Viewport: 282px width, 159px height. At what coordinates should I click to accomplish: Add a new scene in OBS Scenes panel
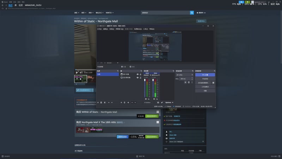pos(98,102)
